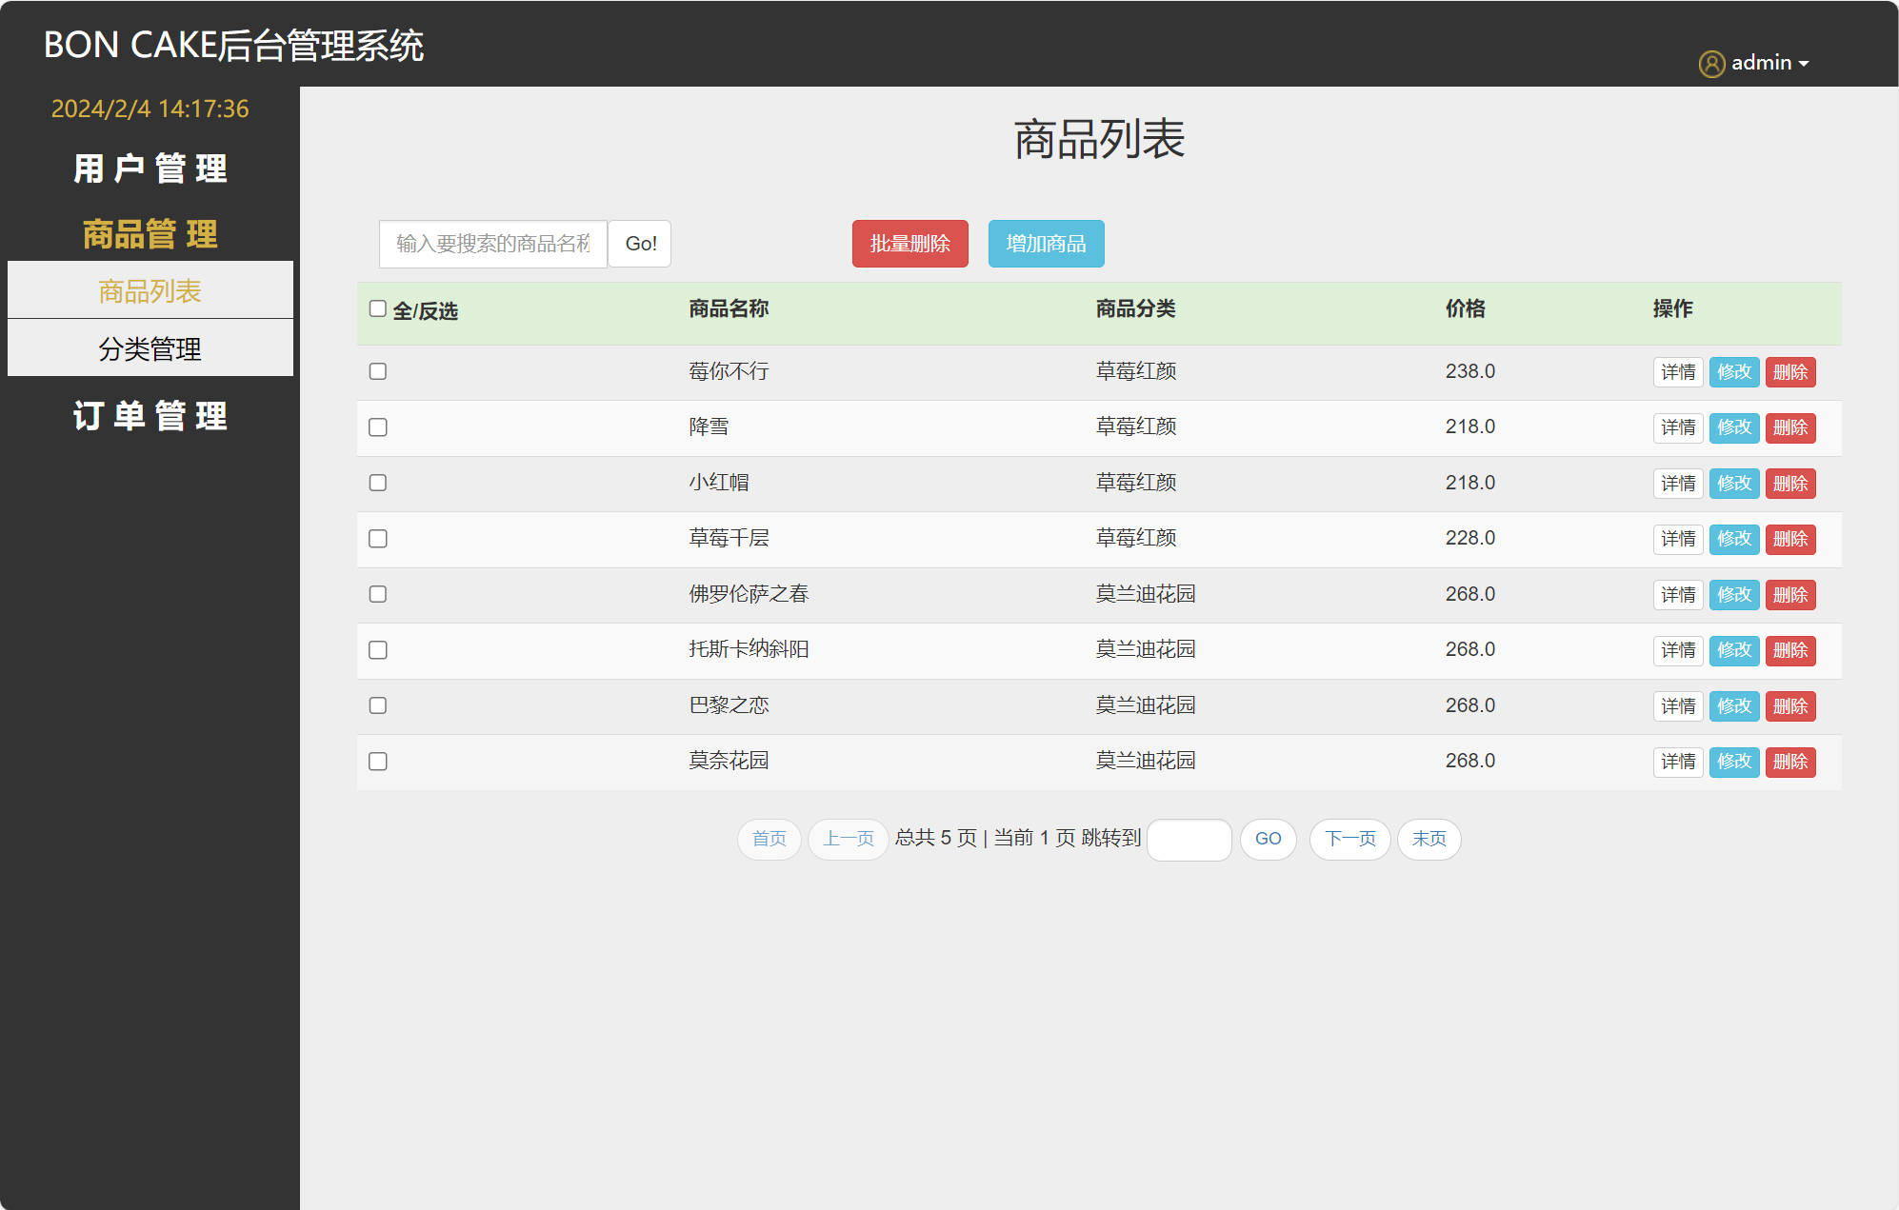
Task: View 详情 details for 降雪
Action: (1677, 427)
